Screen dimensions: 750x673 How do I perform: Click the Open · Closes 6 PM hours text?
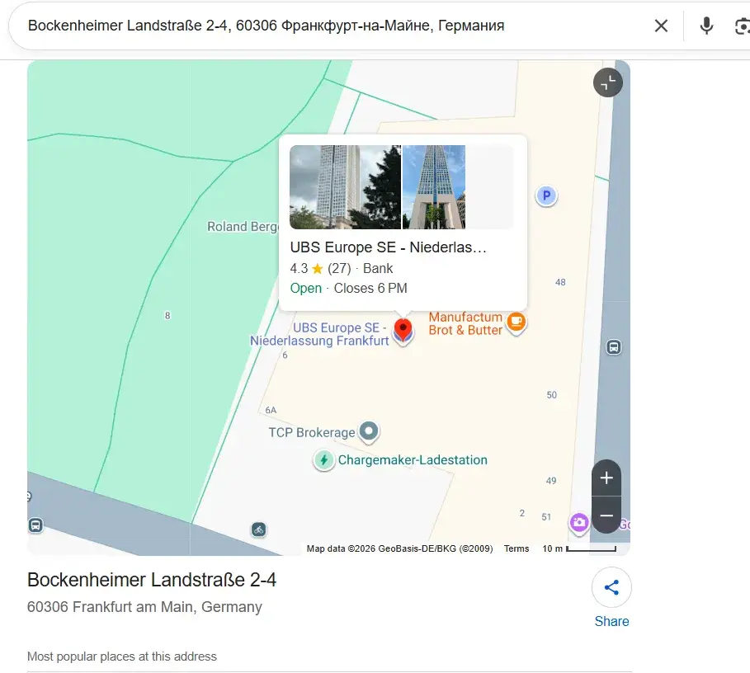(x=348, y=288)
